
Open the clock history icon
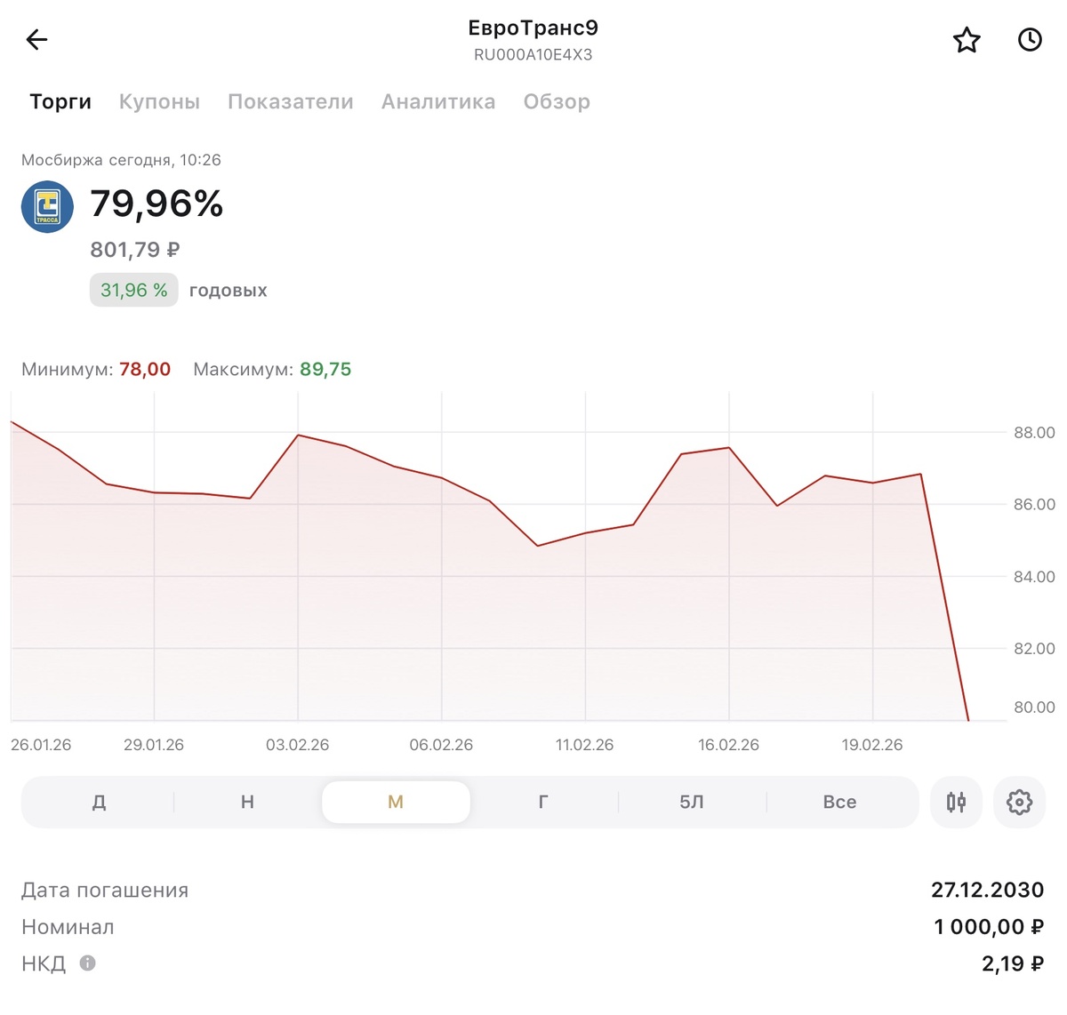point(1030,39)
